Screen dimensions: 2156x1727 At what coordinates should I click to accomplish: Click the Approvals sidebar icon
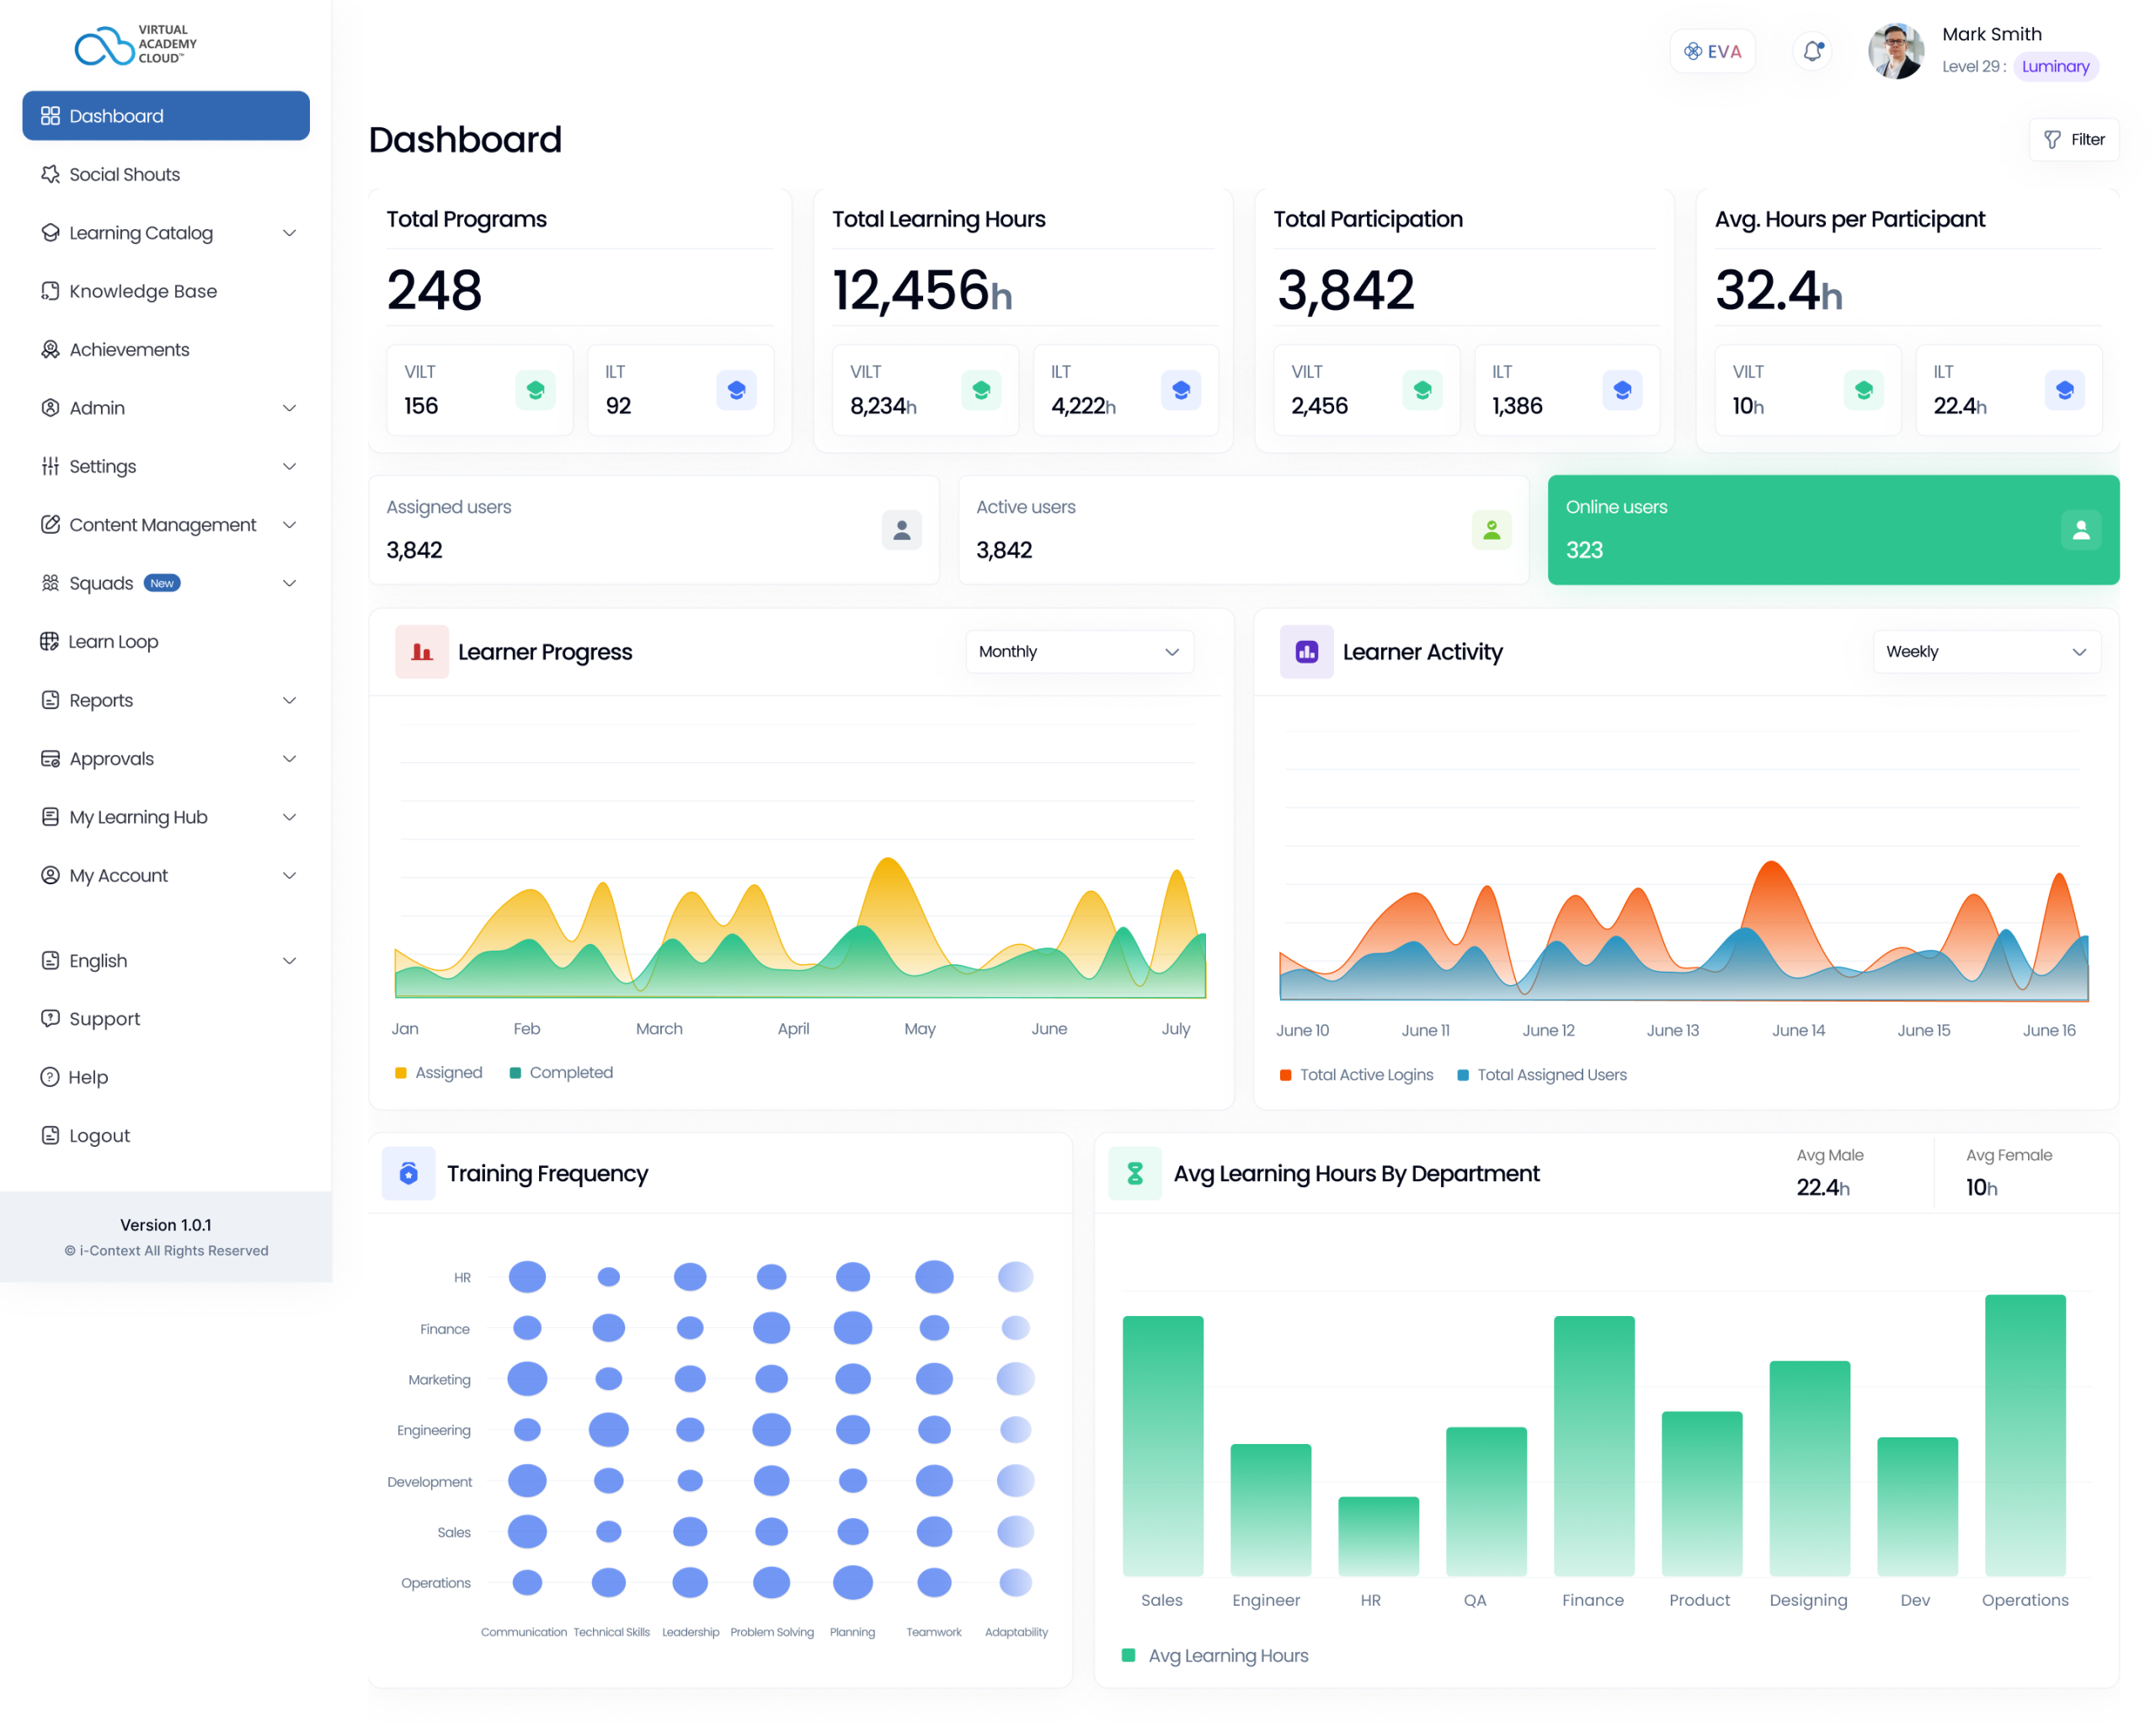pyautogui.click(x=50, y=758)
